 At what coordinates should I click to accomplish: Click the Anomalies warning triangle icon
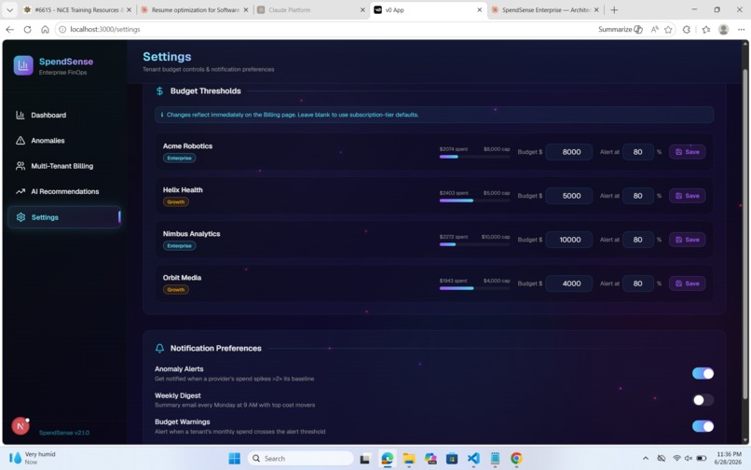pyautogui.click(x=20, y=141)
